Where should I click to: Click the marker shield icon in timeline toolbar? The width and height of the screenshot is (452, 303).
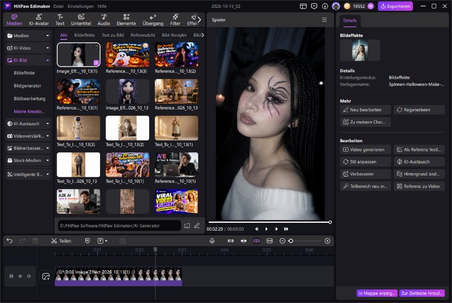click(x=88, y=241)
